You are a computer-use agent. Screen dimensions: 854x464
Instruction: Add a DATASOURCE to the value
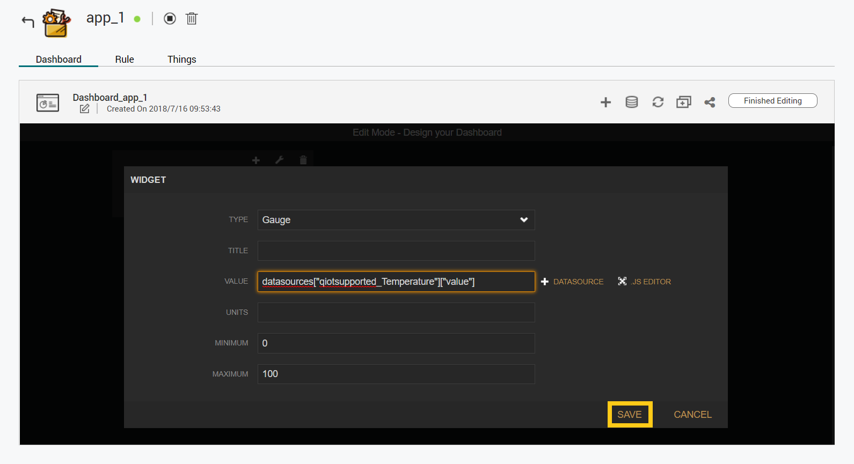pyautogui.click(x=572, y=282)
